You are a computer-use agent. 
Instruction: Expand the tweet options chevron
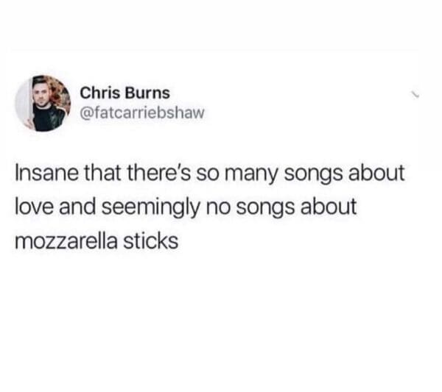(x=415, y=95)
